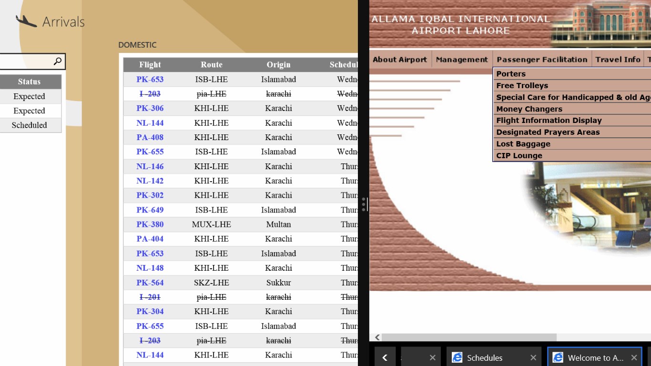The width and height of the screenshot is (651, 366).
Task: Click the Internet Explorer icon on Schedules tab
Action: click(x=457, y=357)
